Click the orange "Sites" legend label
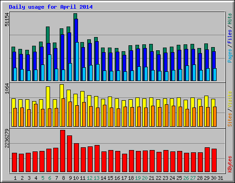 229,120
